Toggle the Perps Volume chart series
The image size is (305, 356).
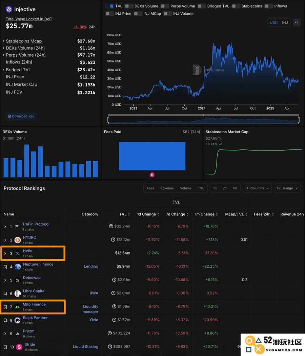(165, 6)
